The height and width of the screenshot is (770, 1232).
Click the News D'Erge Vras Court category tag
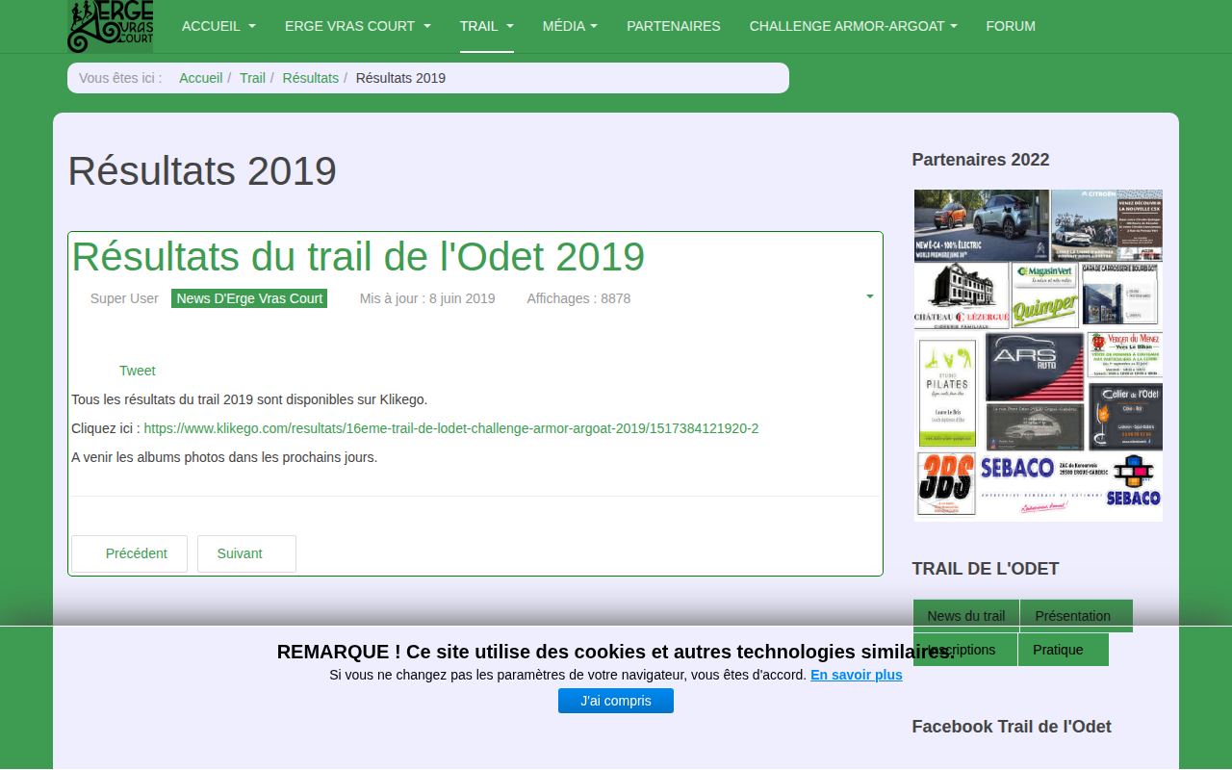pyautogui.click(x=249, y=298)
